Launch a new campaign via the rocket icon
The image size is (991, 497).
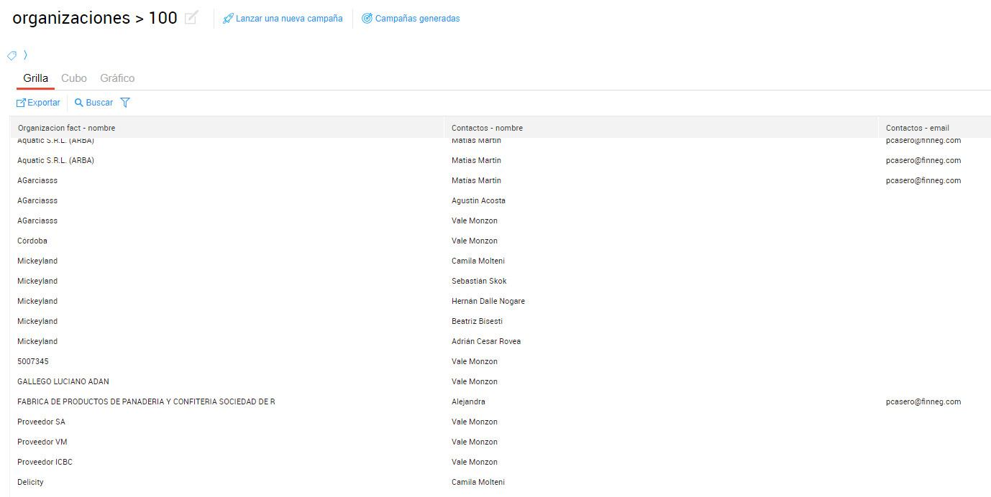[229, 19]
